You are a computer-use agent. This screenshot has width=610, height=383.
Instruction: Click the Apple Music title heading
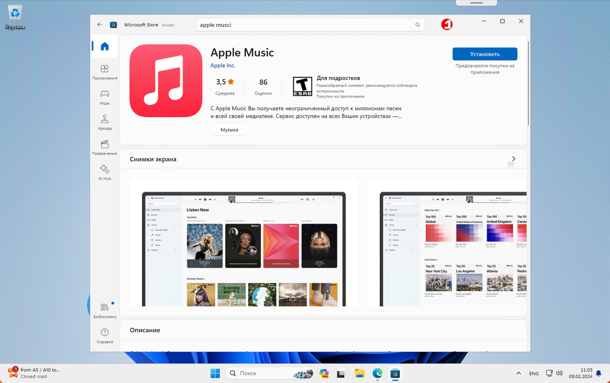point(242,52)
